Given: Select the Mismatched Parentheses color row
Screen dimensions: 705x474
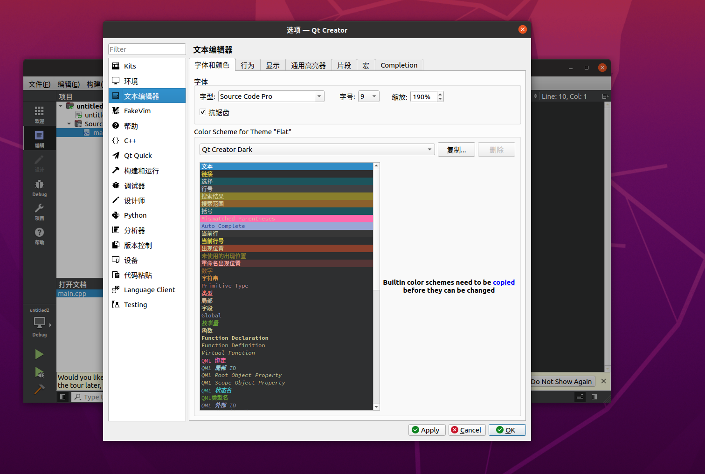Looking at the screenshot, I should 287,219.
